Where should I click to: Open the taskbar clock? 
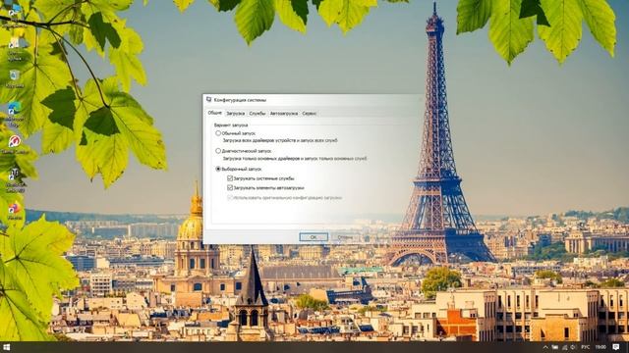[600, 347]
